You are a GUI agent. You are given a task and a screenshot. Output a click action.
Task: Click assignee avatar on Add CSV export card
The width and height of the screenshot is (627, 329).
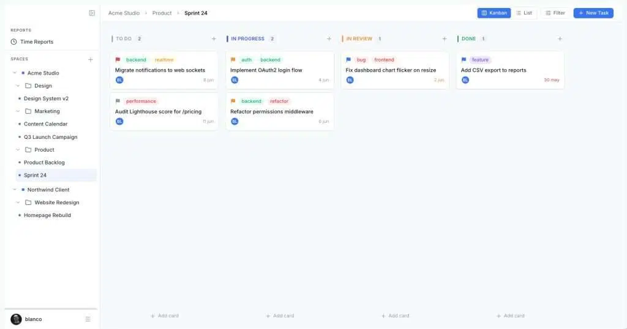click(465, 80)
